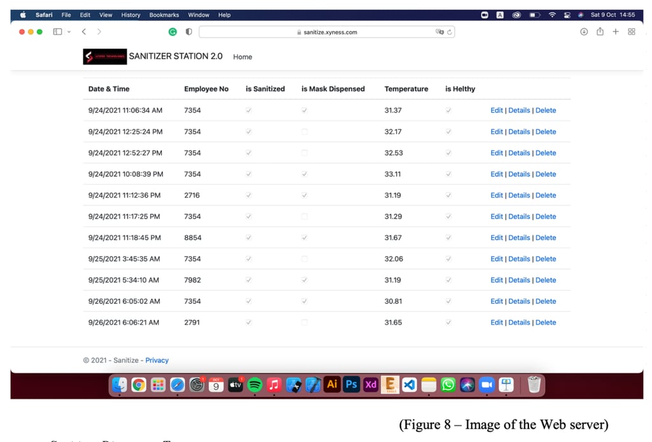This screenshot has width=652, height=442.
Task: Click the privacy shield icon in toolbar
Action: point(188,32)
